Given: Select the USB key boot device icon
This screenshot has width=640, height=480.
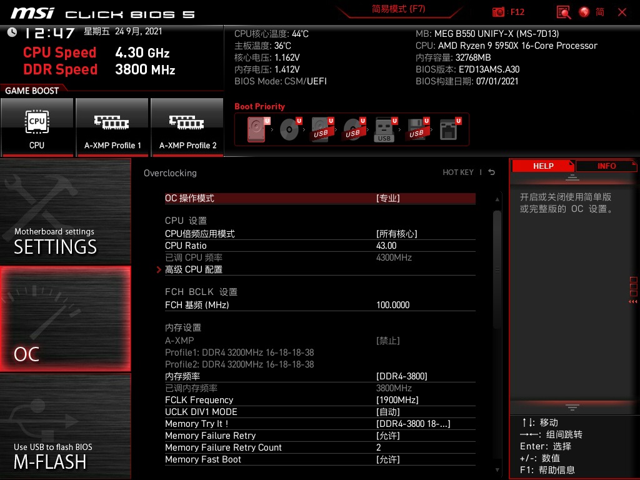Looking at the screenshot, I should [386, 129].
